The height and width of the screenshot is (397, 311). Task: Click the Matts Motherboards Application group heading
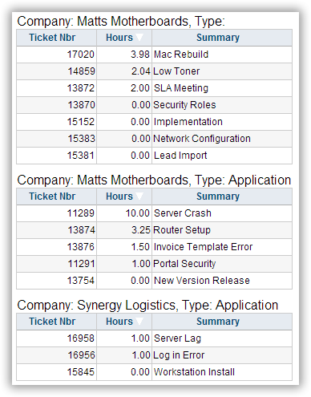[x=154, y=180]
